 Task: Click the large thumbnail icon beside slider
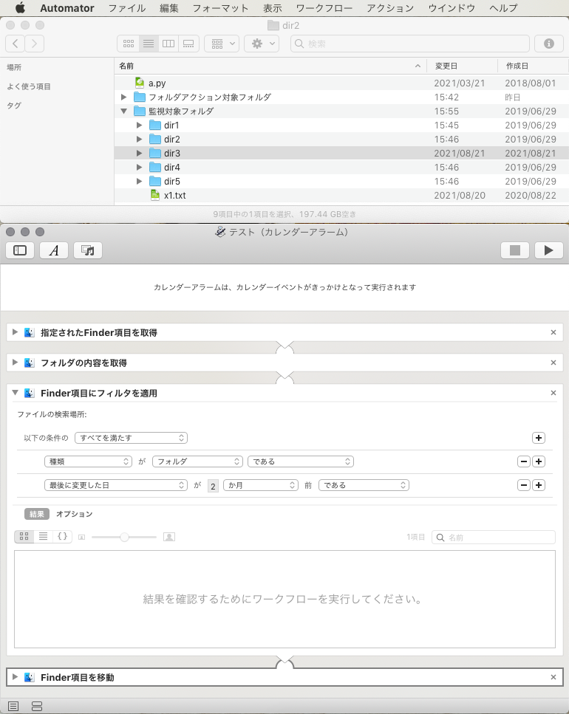169,537
